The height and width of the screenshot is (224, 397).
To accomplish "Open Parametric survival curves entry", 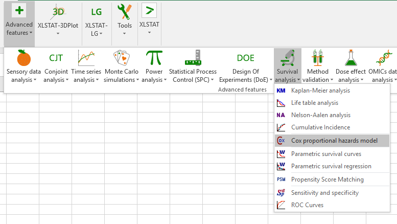I will [332, 154].
